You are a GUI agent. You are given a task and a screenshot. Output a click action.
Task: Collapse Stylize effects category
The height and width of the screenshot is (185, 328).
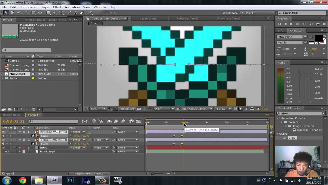pos(277,134)
